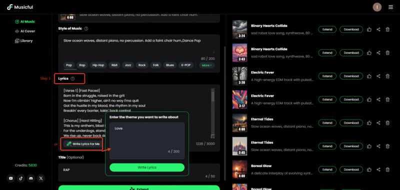The image size is (400, 190).
Task: Select the K-POP genre chip
Action: point(185,65)
